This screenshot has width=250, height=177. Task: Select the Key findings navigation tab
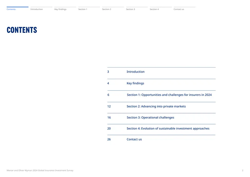pyautogui.click(x=60, y=9)
